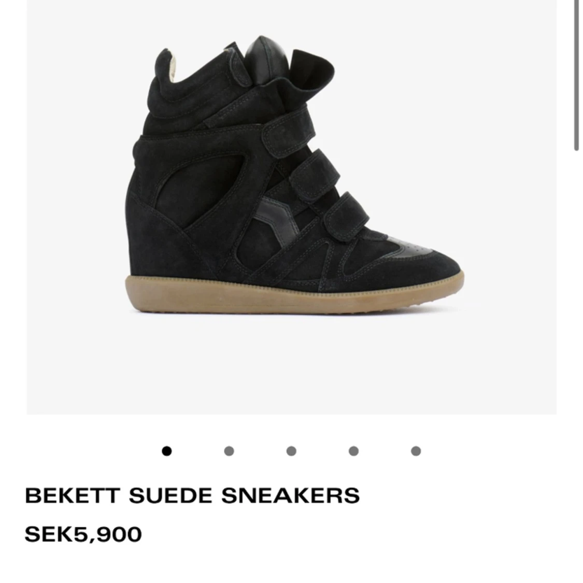Open the black wedge sneaker product photo
Screen dimensions: 583x583
pyautogui.click(x=291, y=207)
